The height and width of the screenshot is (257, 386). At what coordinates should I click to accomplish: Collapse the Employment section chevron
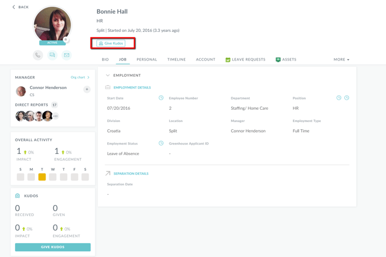click(108, 75)
